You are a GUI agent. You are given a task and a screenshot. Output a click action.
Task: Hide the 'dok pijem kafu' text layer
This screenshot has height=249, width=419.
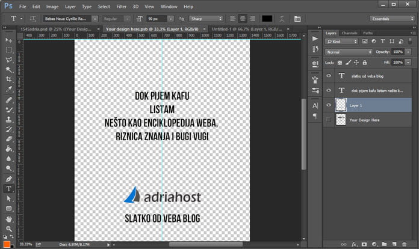click(329, 90)
